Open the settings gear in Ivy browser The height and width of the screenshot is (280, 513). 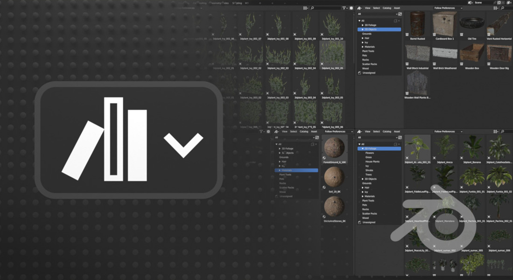pos(351,8)
